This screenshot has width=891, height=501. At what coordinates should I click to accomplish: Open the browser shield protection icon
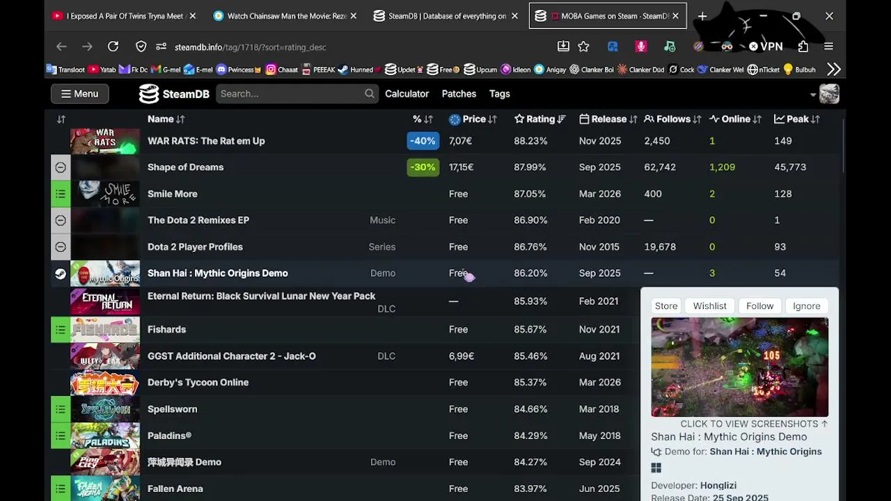tap(141, 47)
